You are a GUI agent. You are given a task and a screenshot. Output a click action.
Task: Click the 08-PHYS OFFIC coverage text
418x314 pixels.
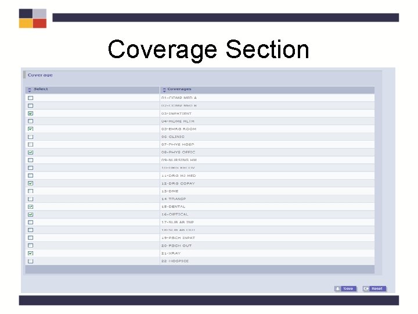178,152
